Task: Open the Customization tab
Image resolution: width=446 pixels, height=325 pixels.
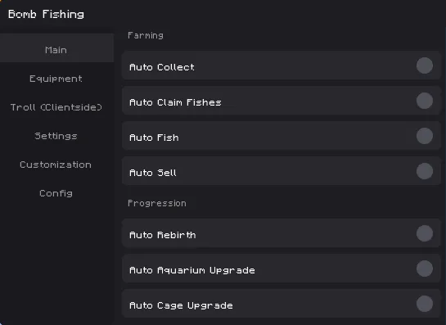Action: coord(56,165)
